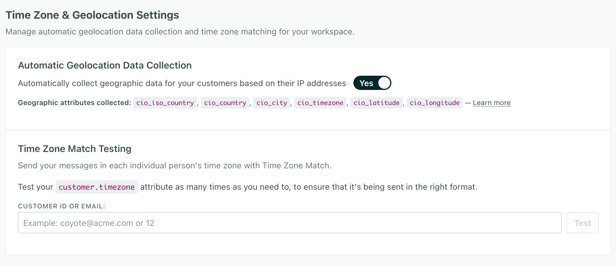Select the cio_longitude attribute chip

click(x=434, y=103)
